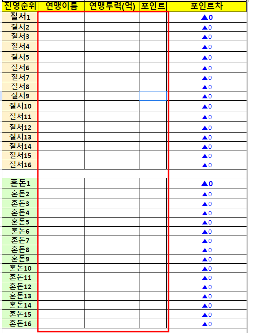Select the 연맹투력(억) header cell

click(112, 6)
